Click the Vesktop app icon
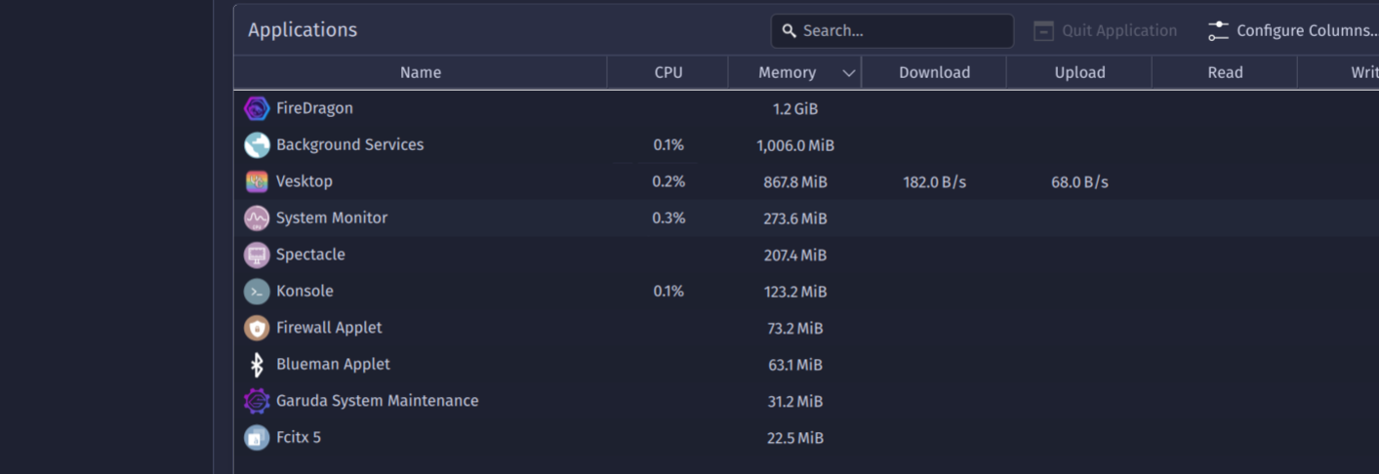The image size is (1379, 474). (x=257, y=181)
